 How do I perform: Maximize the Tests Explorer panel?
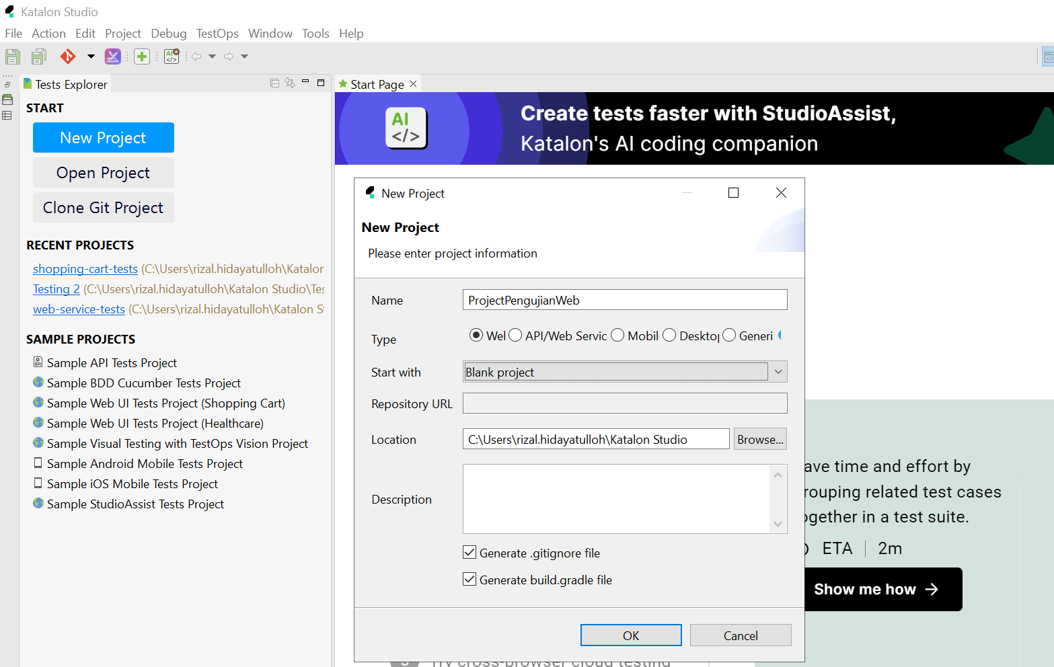[x=321, y=83]
